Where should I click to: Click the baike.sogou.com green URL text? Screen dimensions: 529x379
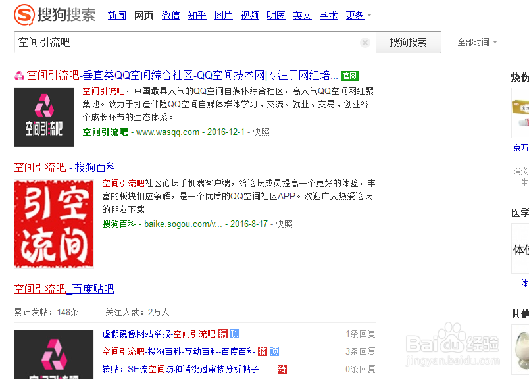pos(183,224)
